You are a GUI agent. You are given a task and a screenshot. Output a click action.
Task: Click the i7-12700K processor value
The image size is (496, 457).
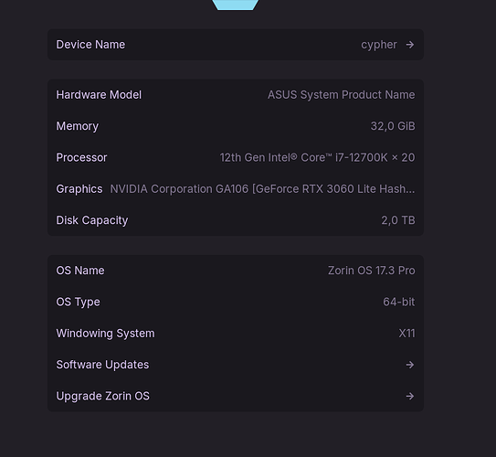tap(317, 157)
